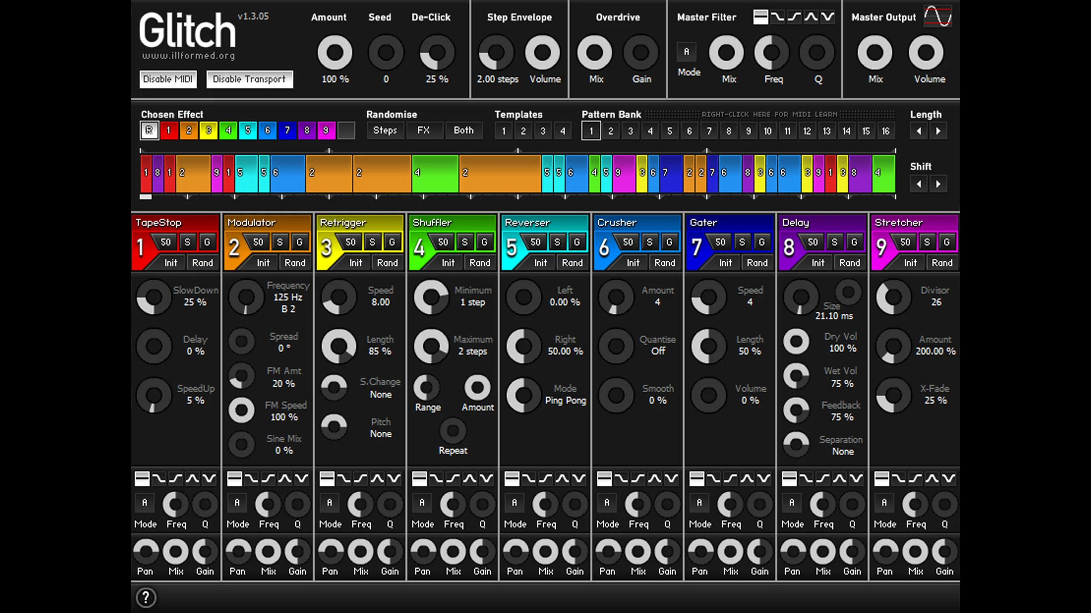Click Init on Retrigger module
The image size is (1091, 613).
tap(356, 263)
